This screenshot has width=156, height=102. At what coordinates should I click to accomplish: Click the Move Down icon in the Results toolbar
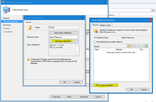coord(143,46)
